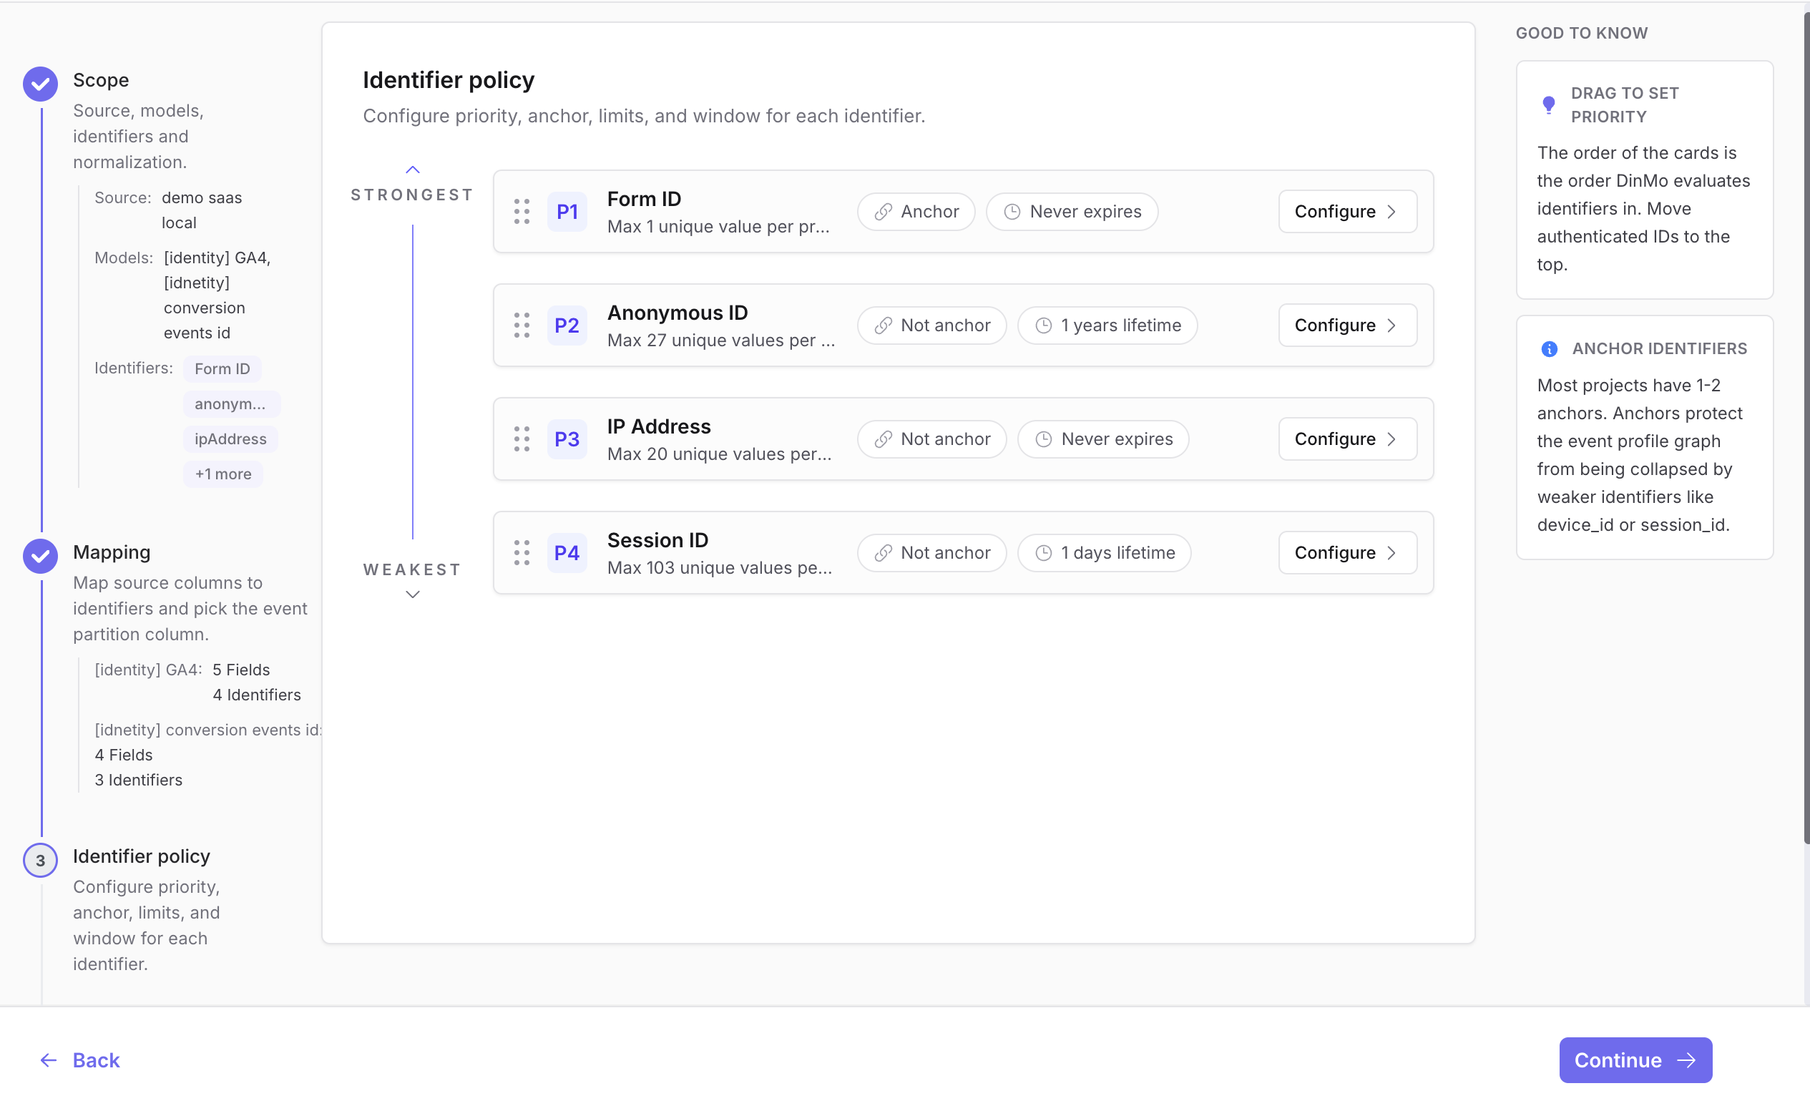Click the P4 priority badge
Viewport: 1810px width, 1106px height.
[x=567, y=553]
